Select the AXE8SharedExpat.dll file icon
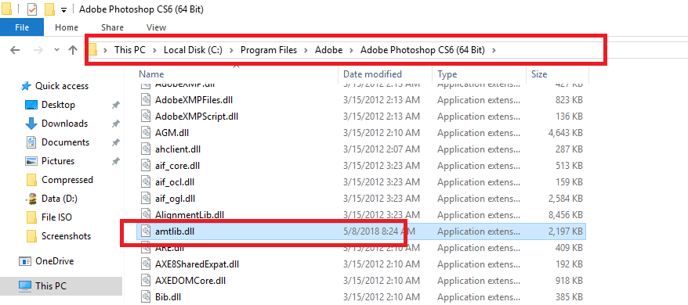This screenshot has width=688, height=305. click(x=146, y=264)
